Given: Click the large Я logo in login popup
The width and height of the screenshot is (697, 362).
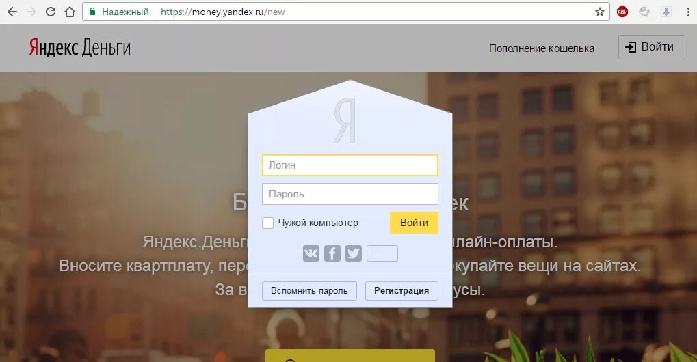Looking at the screenshot, I should pos(345,121).
